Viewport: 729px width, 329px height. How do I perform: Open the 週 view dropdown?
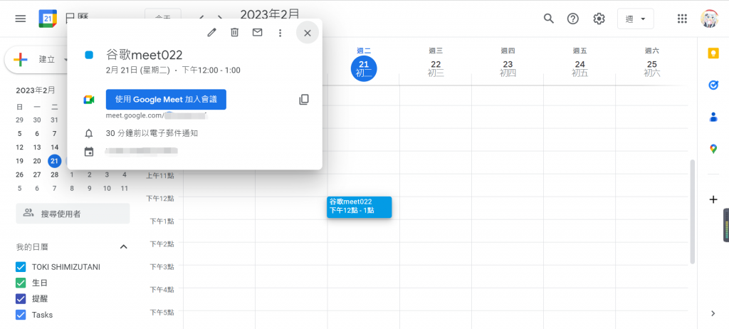pos(636,19)
